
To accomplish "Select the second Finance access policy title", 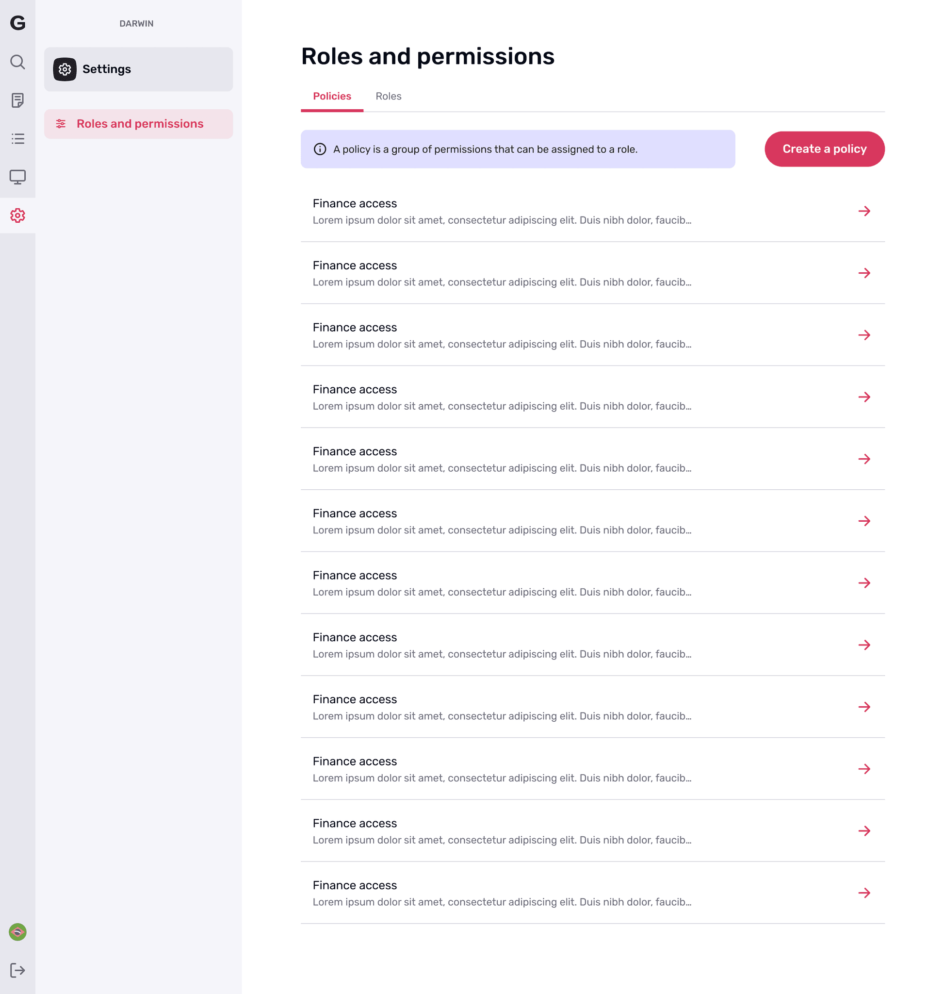I will point(355,265).
